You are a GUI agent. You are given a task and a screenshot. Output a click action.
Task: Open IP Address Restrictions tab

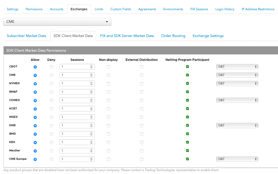pyautogui.click(x=258, y=9)
